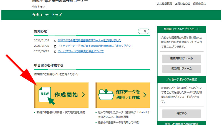Choose 保存データを利用して作成 label
This screenshot has width=222, height=125.
(x=128, y=95)
